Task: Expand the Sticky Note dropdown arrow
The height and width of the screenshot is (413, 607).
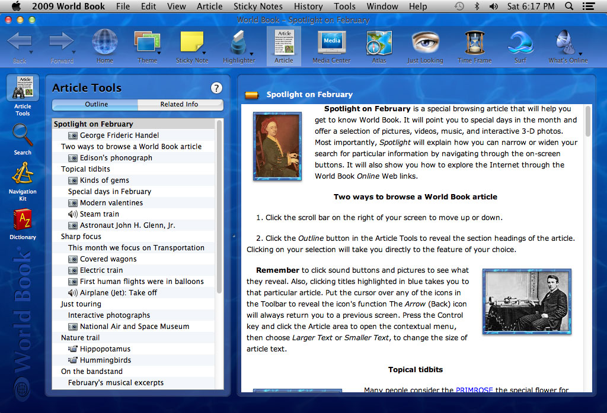Action: [204, 53]
